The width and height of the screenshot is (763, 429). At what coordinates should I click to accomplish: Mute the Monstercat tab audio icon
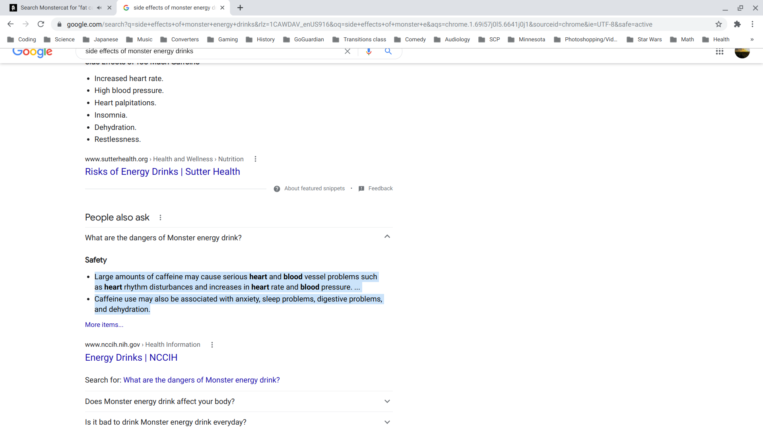99,8
